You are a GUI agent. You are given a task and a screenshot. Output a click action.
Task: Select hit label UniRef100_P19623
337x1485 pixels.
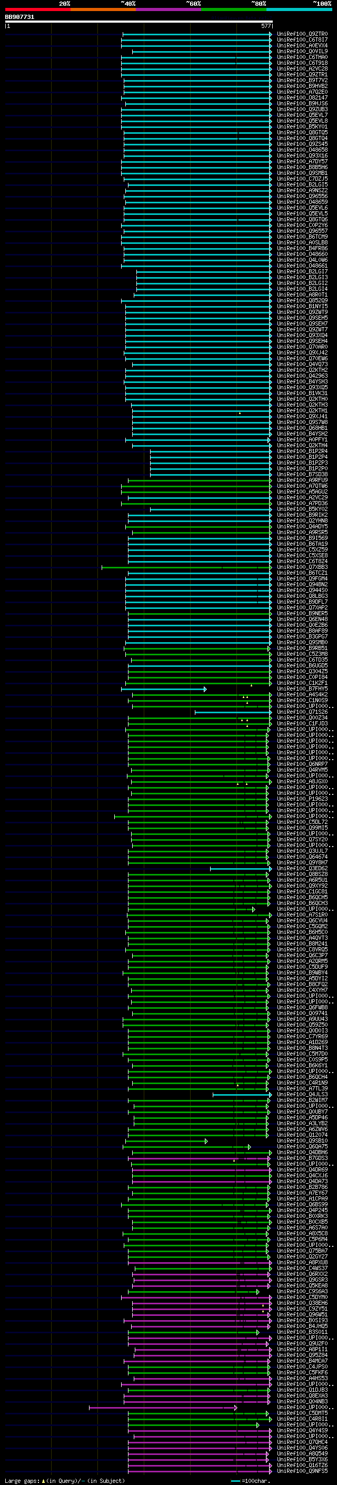302,799
